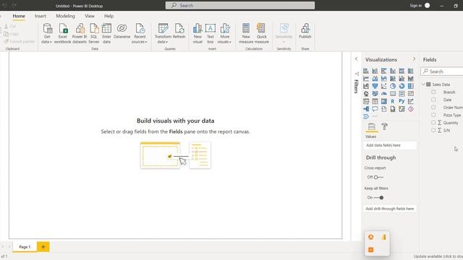Image resolution: width=463 pixels, height=260 pixels.
Task: Check the Order Num field checkbox
Action: 433,108
